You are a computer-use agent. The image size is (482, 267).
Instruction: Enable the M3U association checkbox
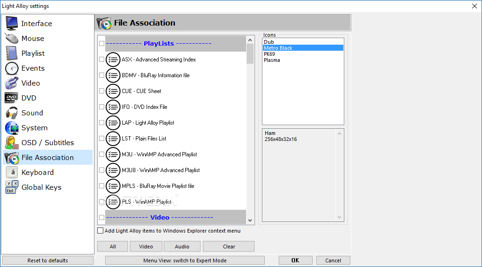(x=101, y=154)
